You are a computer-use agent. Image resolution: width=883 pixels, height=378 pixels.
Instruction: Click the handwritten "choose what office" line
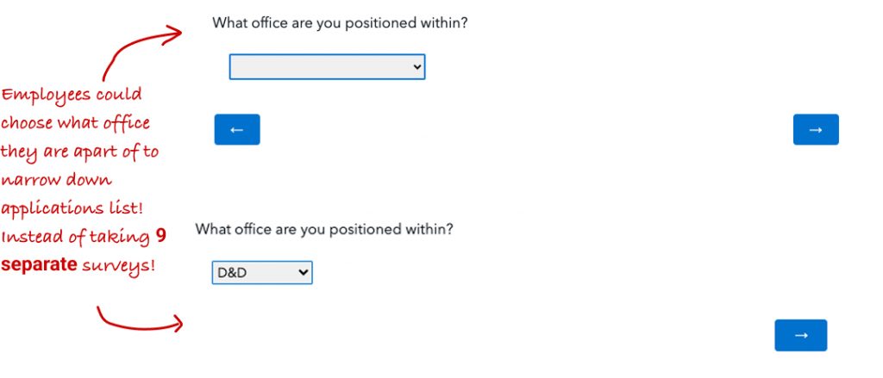[75, 123]
